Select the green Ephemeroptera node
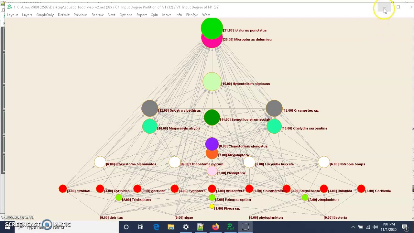Image resolution: width=414 pixels, height=233 pixels. coord(212,198)
